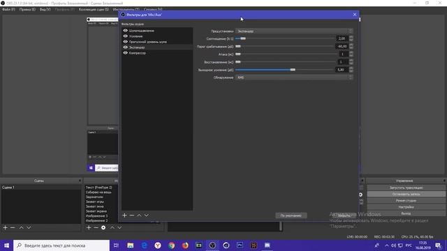Open source properties via gear icon
447x251 pixels.
103,228
